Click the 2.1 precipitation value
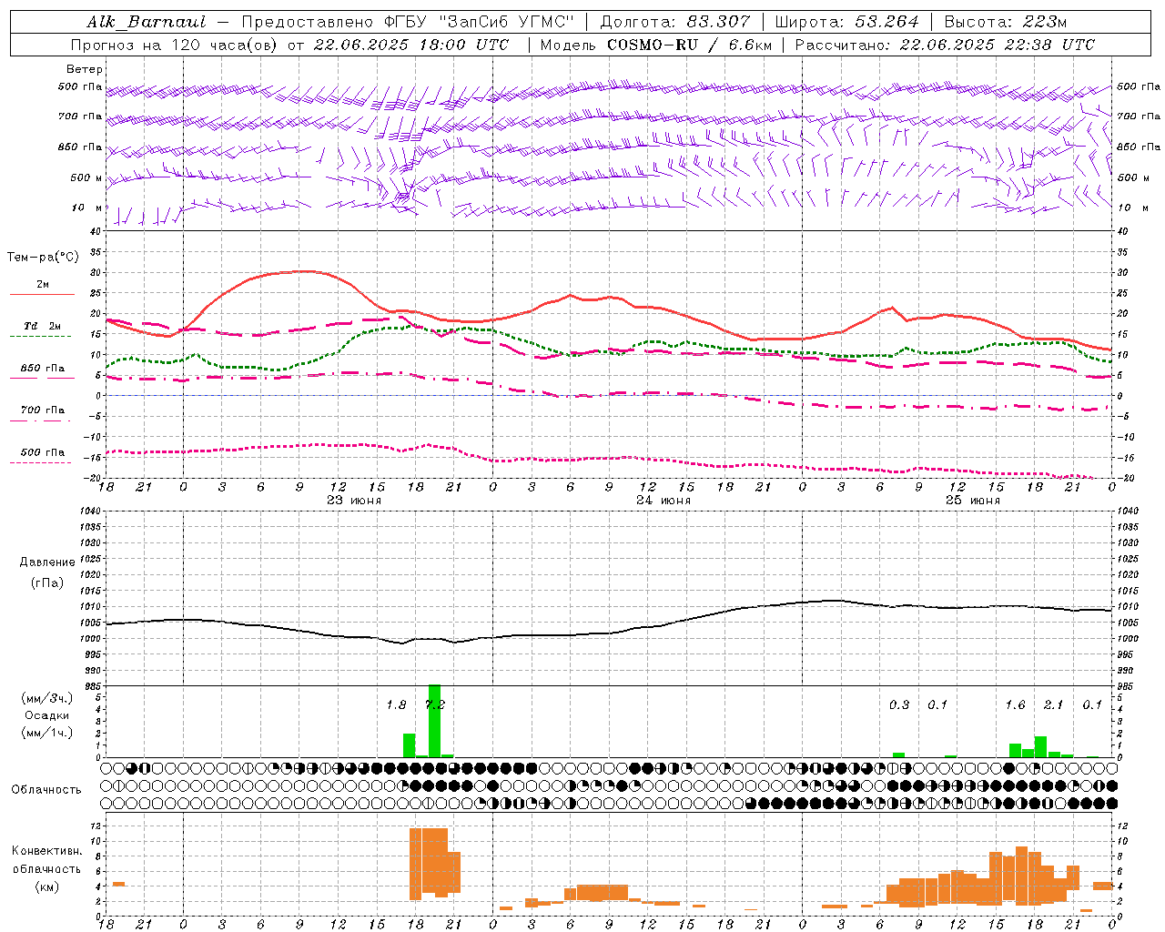The width and height of the screenshot is (1165, 932). point(1053,705)
